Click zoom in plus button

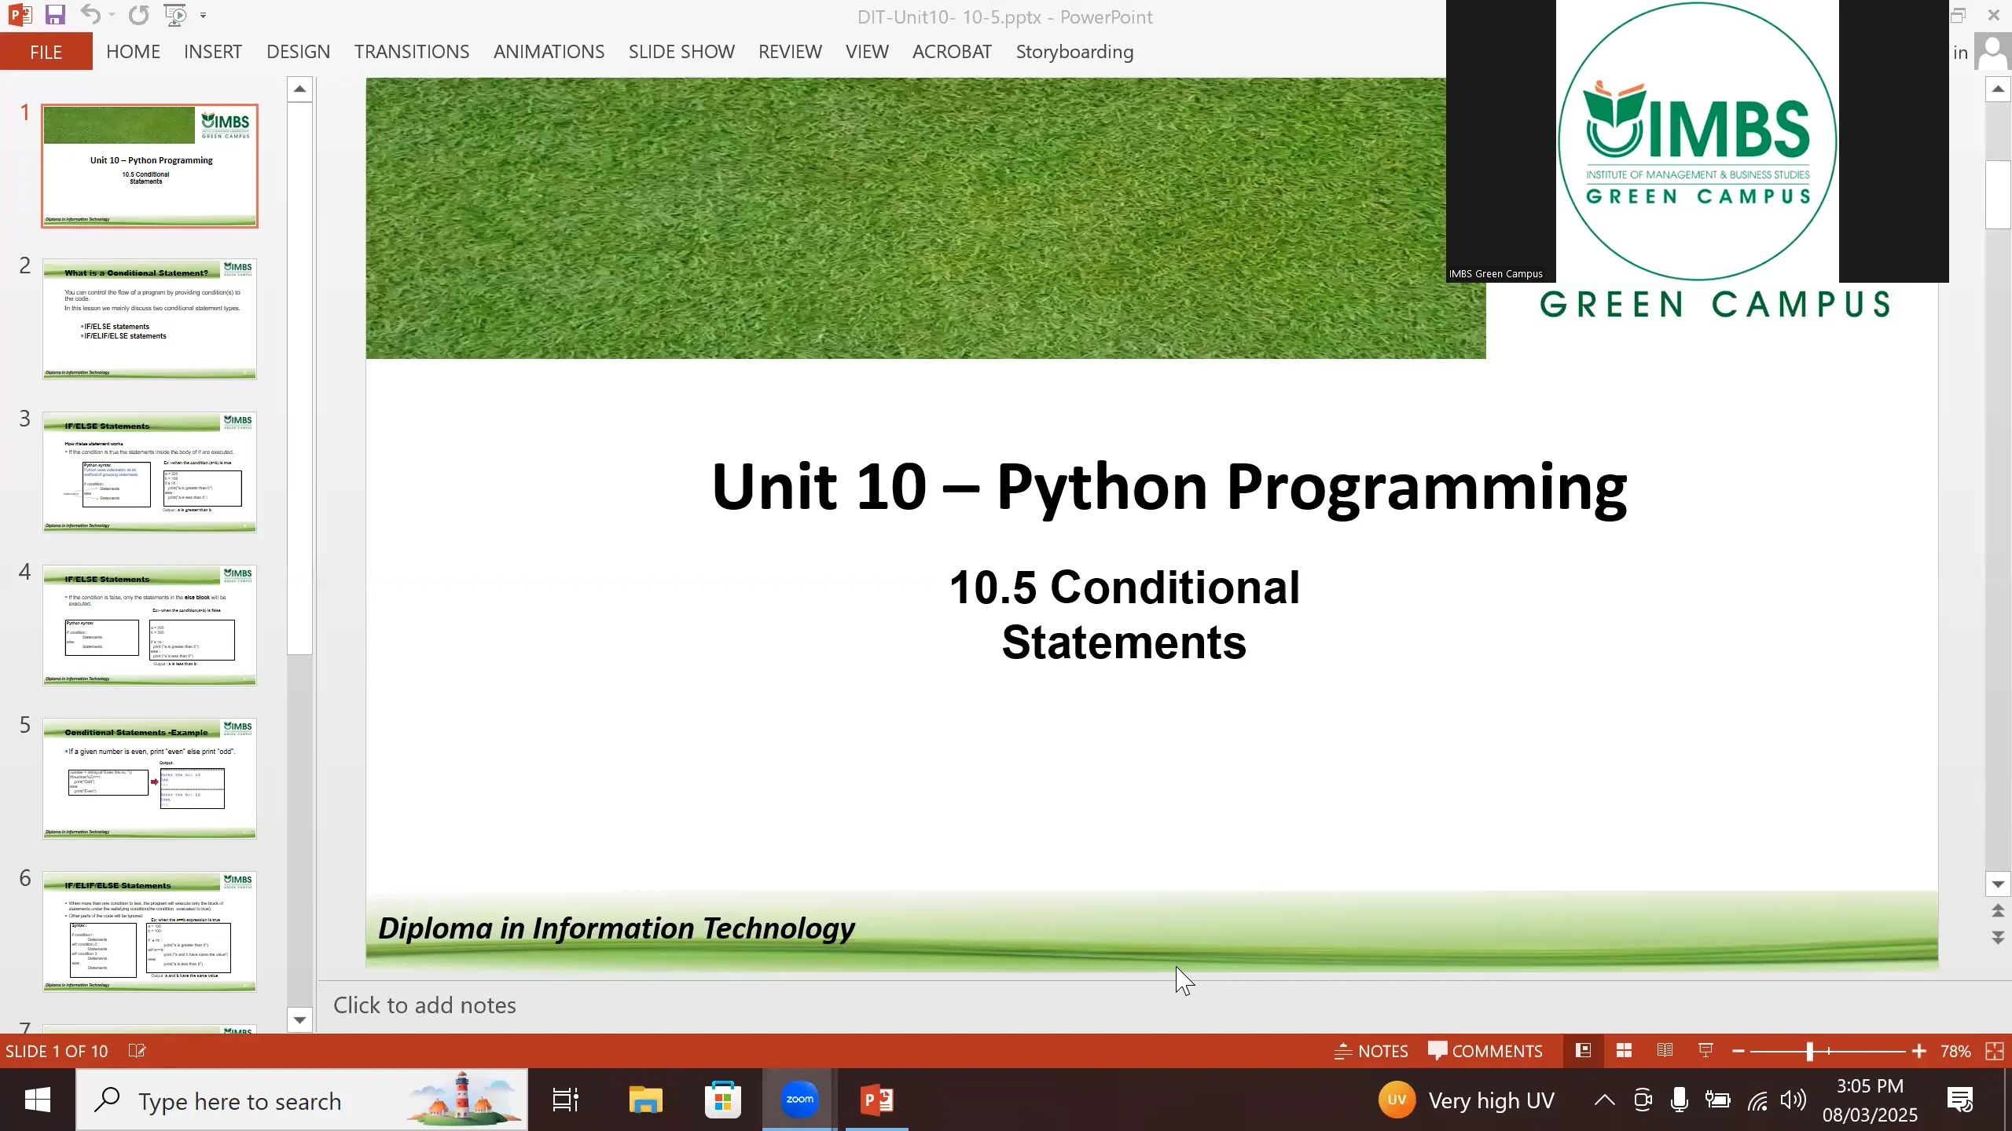pyautogui.click(x=1918, y=1051)
